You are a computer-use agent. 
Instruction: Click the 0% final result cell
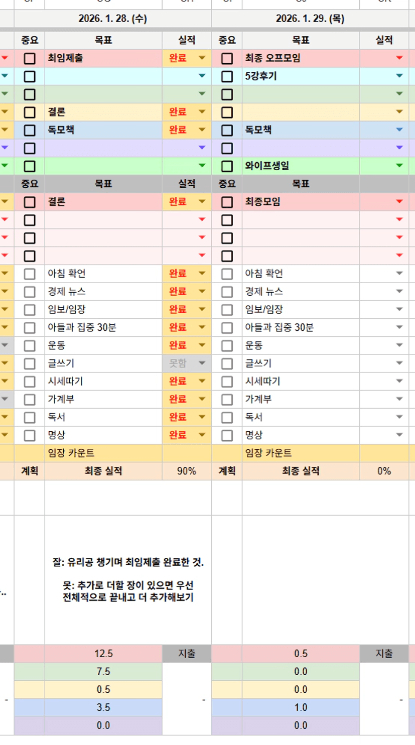pyautogui.click(x=384, y=471)
